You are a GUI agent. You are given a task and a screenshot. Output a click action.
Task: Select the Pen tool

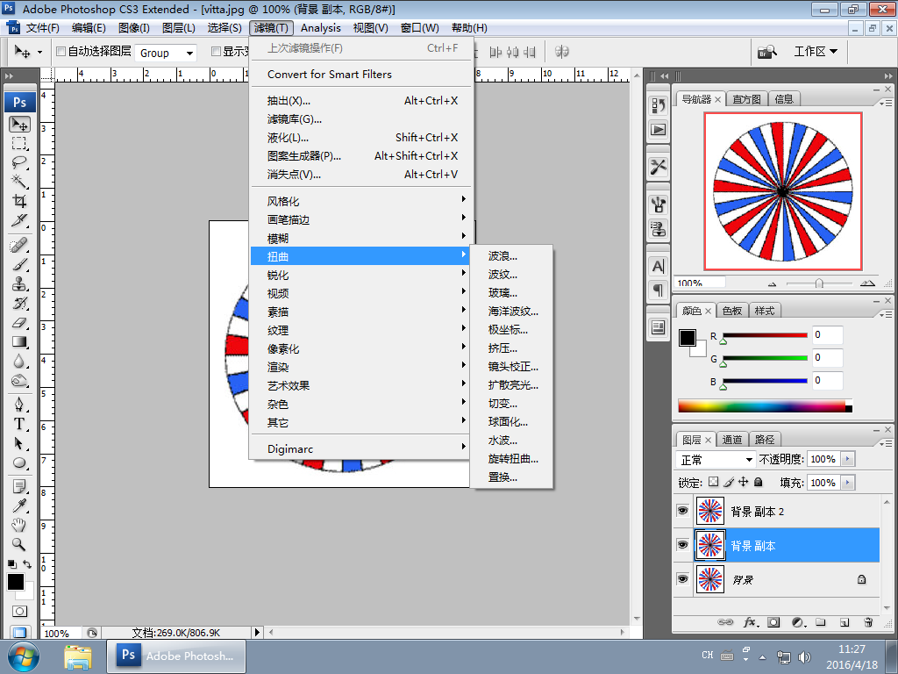(19, 405)
